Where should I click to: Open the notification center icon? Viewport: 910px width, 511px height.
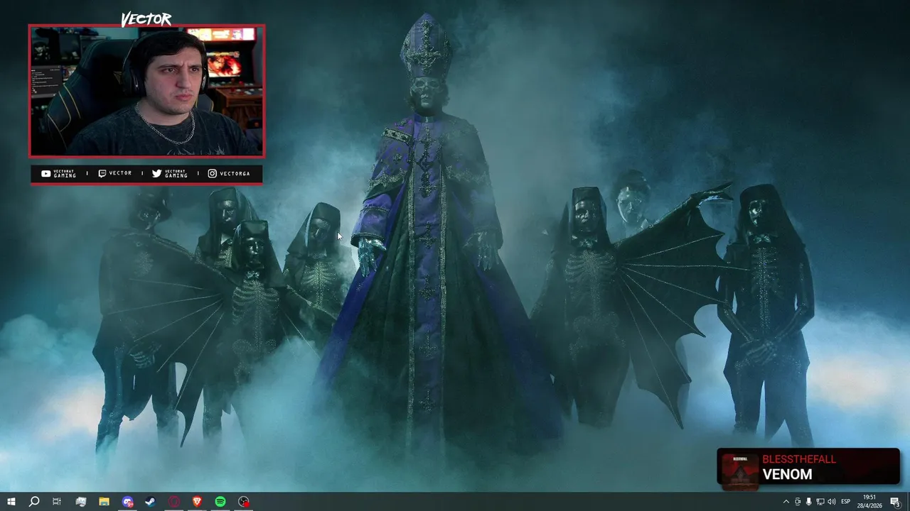895,502
